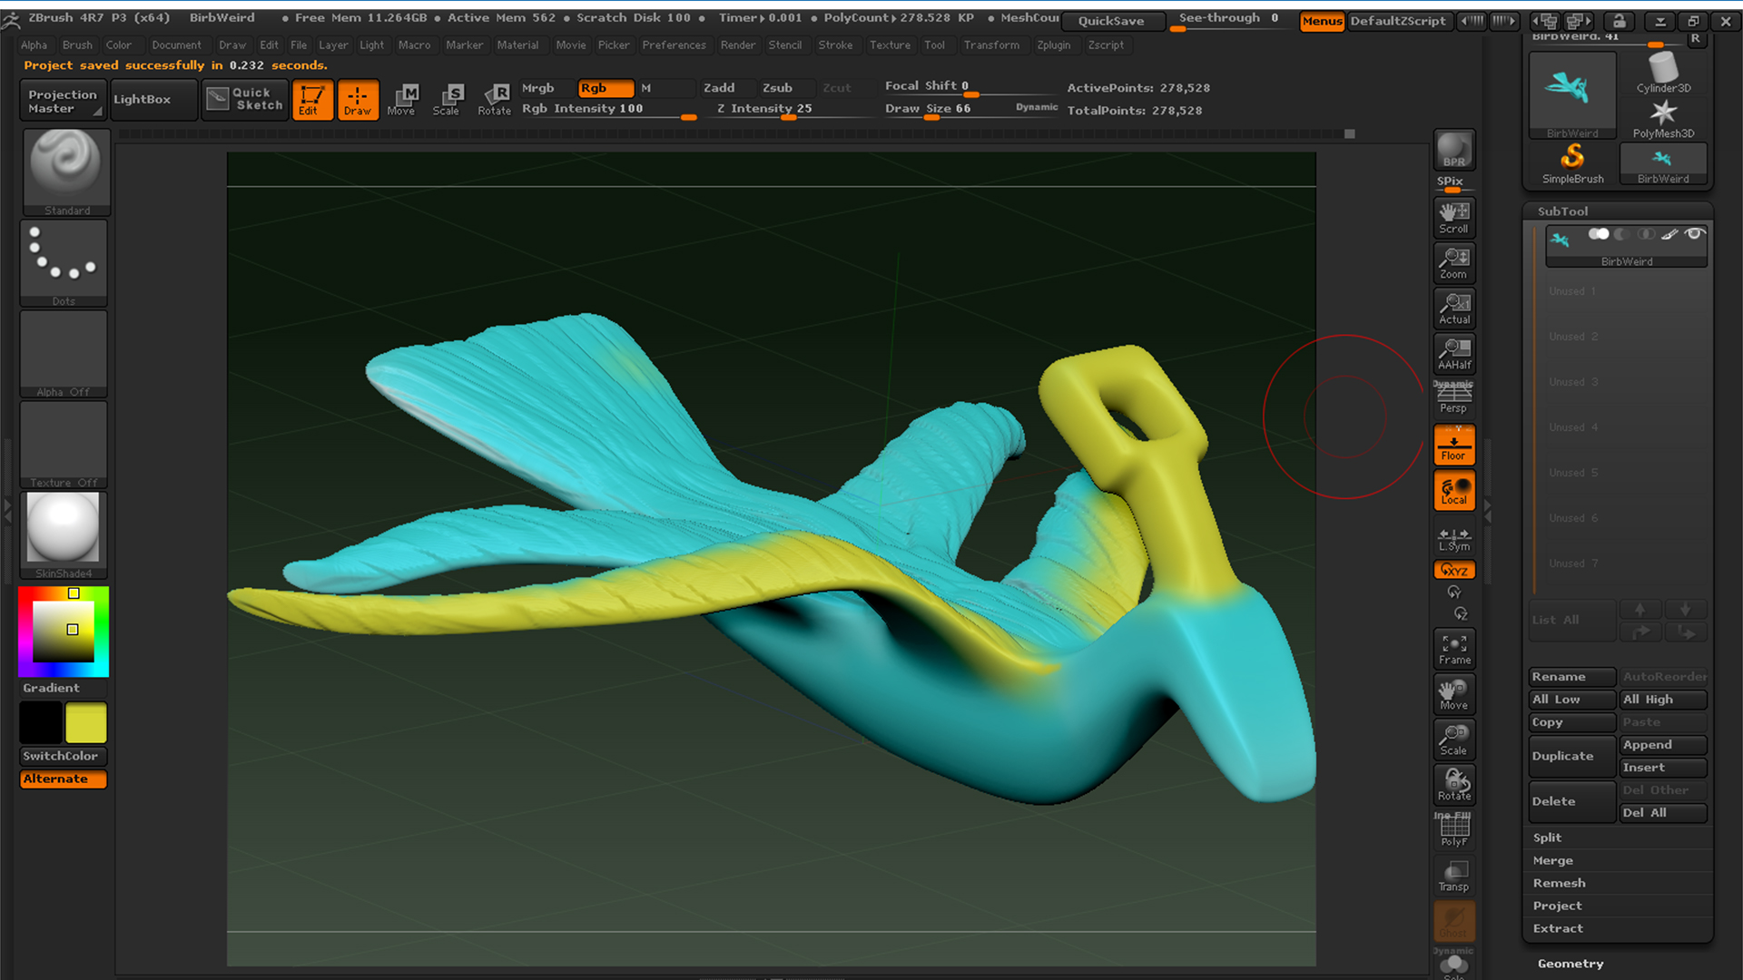This screenshot has height=980, width=1743.
Task: Open the Alpha Off selector
Action: 64,353
